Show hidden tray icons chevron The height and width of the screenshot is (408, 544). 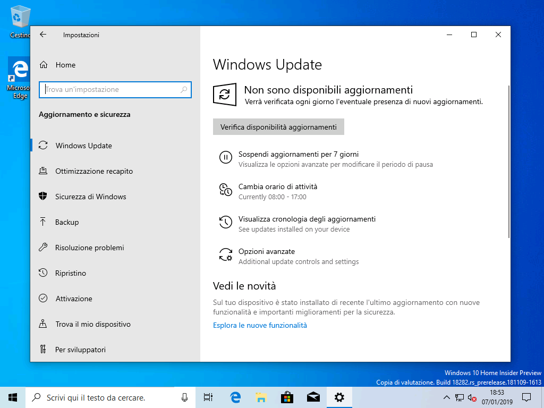pos(447,397)
